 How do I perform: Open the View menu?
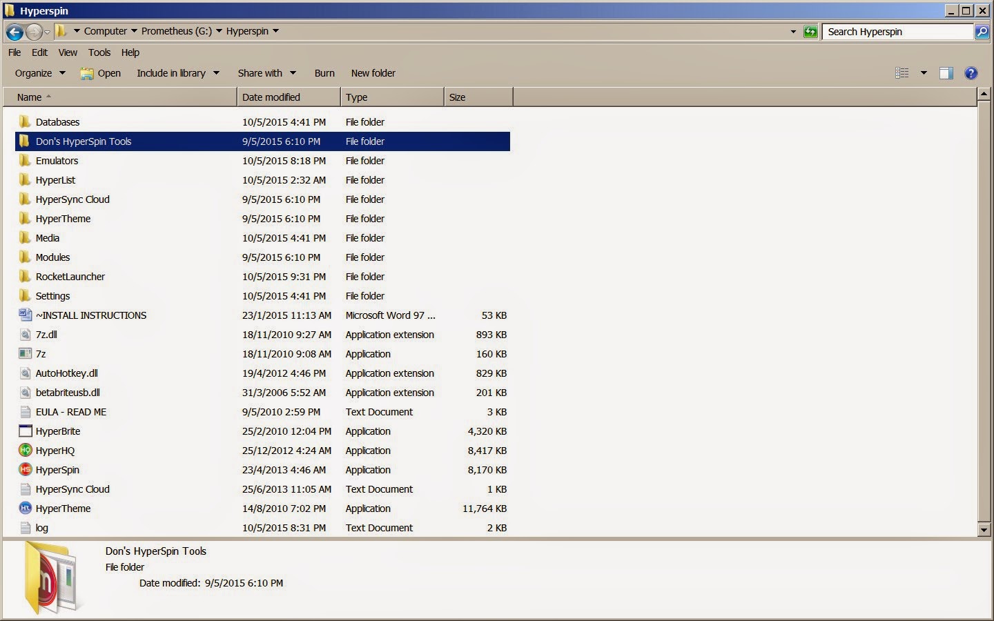click(x=68, y=52)
